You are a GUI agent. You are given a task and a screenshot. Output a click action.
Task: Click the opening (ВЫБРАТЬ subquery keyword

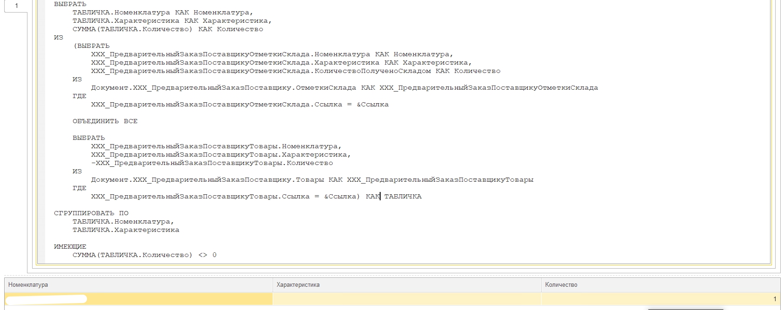tap(91, 46)
